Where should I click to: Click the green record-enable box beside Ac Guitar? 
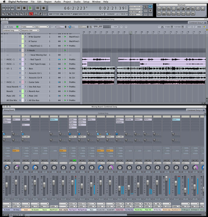(17, 27)
